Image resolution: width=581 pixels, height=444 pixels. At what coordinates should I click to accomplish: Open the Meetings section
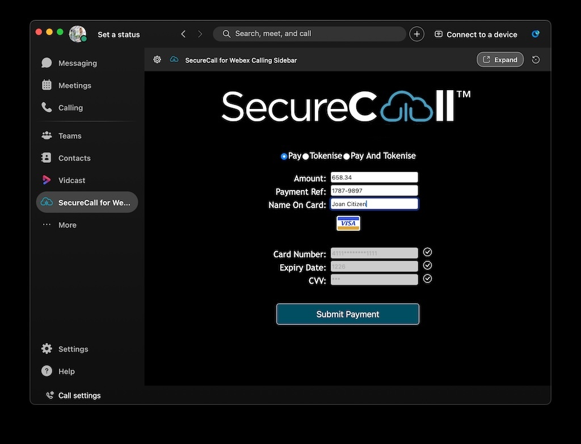tap(87, 85)
